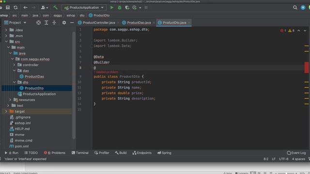Click the profiler run icon
The width and height of the screenshot is (310, 174).
click(x=135, y=8)
